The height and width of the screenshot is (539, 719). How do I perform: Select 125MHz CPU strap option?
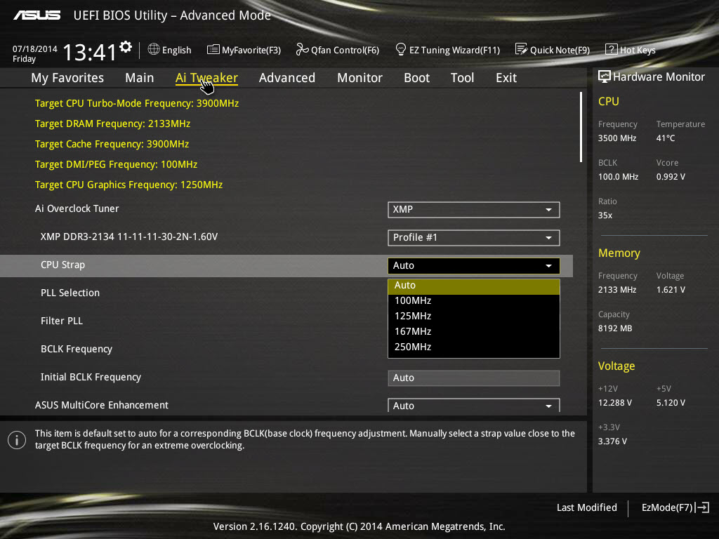point(474,317)
